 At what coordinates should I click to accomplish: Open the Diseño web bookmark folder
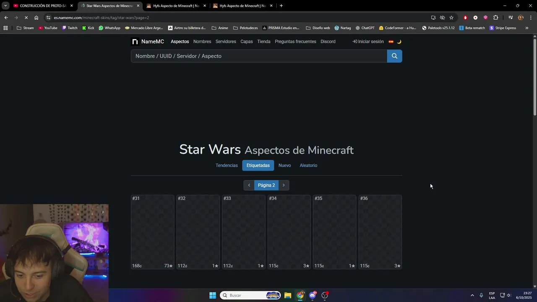pos(318,28)
